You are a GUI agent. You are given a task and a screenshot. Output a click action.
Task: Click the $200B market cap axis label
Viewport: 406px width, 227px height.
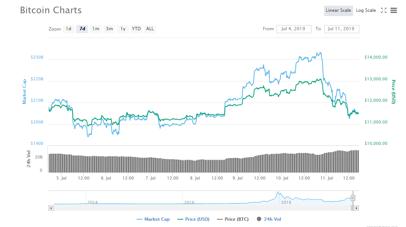[37, 122]
